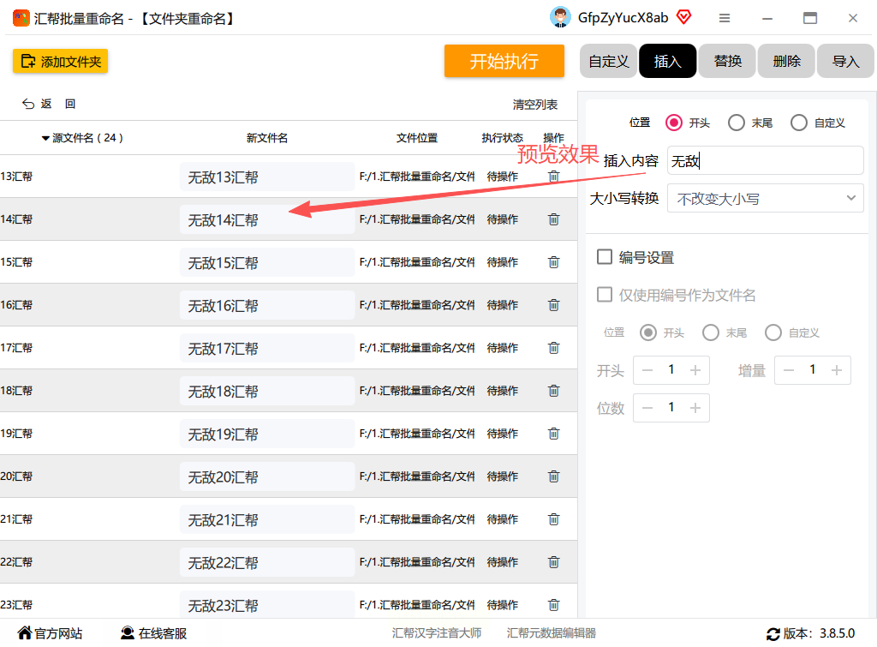Increase the 增量 value with plus
Viewport: 877px width, 647px height.
(x=837, y=370)
